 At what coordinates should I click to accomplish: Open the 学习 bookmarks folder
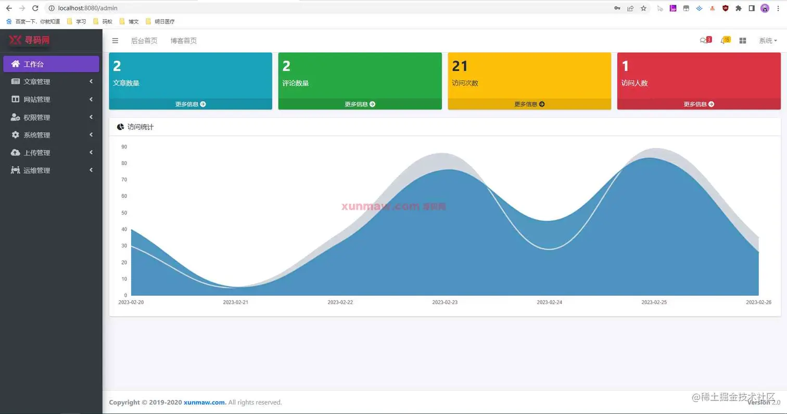coord(76,21)
